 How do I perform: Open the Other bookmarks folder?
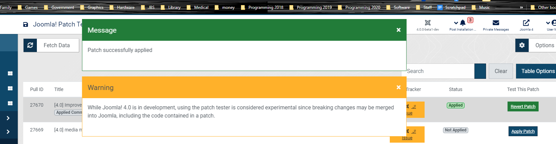(x=543, y=7)
